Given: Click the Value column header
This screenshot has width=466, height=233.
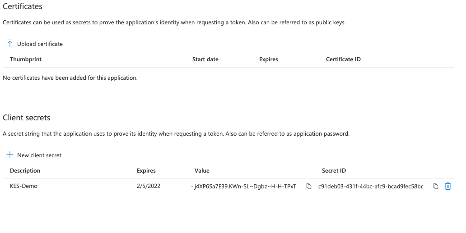Looking at the screenshot, I should (x=202, y=170).
